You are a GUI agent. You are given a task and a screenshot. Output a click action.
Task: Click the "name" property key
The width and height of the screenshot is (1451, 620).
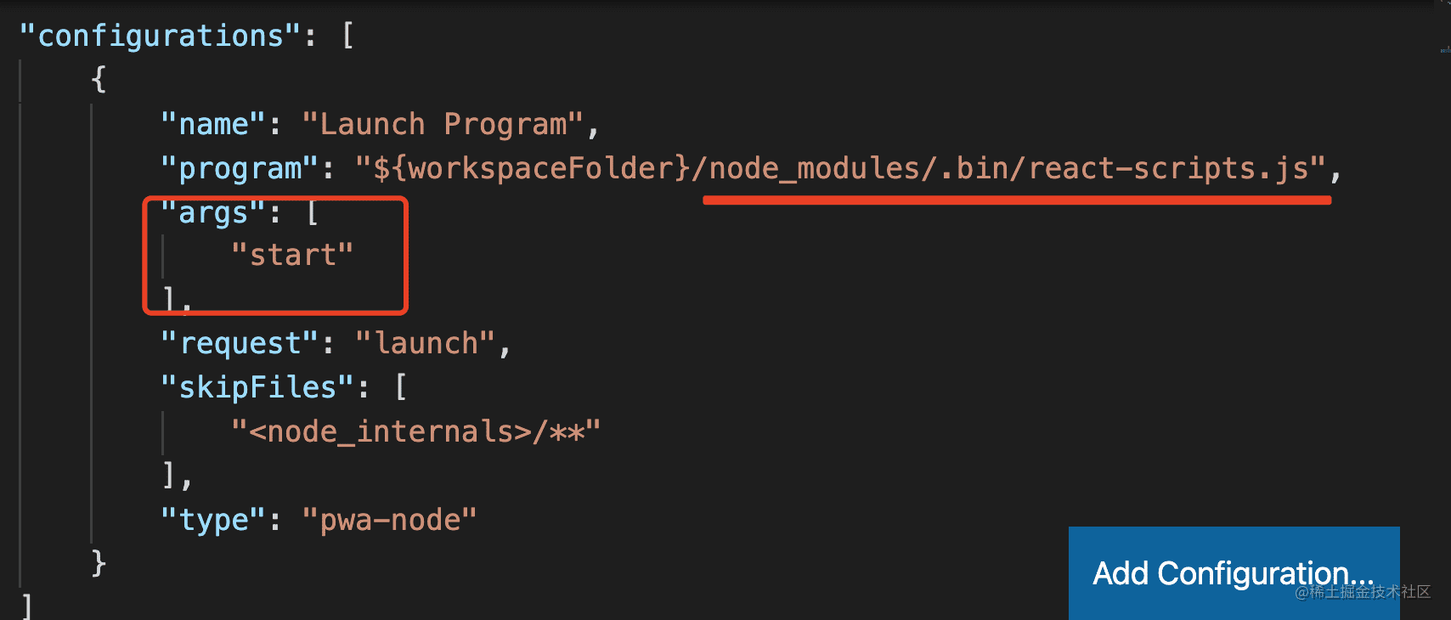(x=214, y=124)
